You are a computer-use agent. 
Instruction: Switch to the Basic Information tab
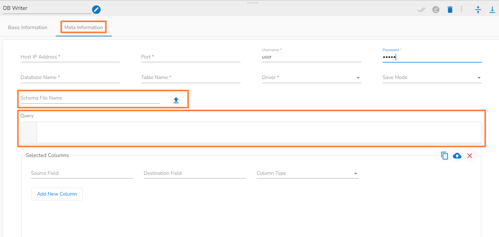28,27
